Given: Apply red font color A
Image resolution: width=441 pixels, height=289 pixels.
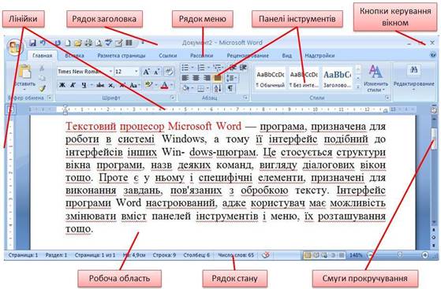Looking at the screenshot, I should (165, 85).
